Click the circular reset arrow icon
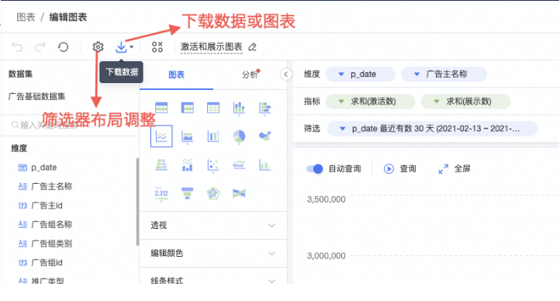This screenshot has width=560, height=301. click(64, 47)
